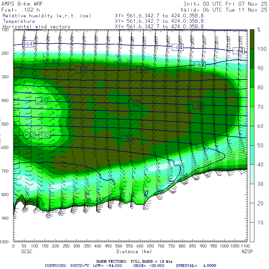Click the -65.28 low temperature marker
269x269 pixels.
pyautogui.click(x=124, y=62)
